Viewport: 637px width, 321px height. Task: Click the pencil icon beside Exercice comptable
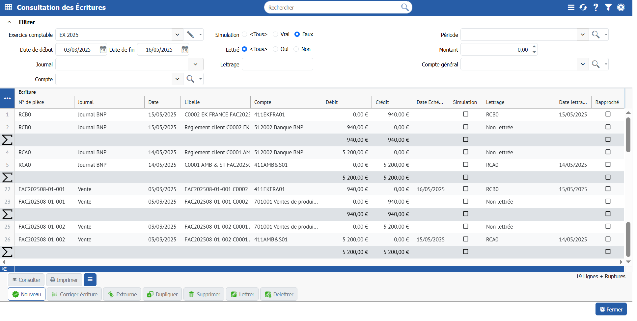click(190, 35)
